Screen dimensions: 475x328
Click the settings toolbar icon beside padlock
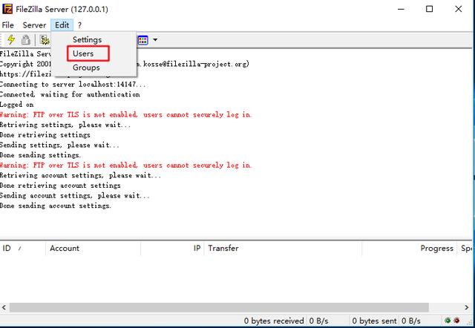45,39
